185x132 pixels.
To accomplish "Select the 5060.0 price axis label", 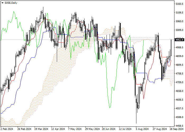I will pyautogui.click(x=179, y=21).
